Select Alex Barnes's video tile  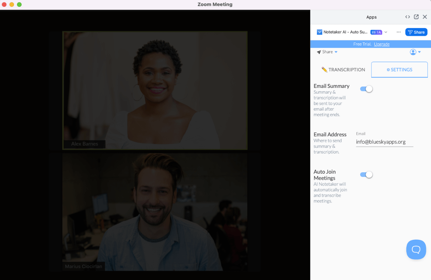pyautogui.click(x=155, y=90)
